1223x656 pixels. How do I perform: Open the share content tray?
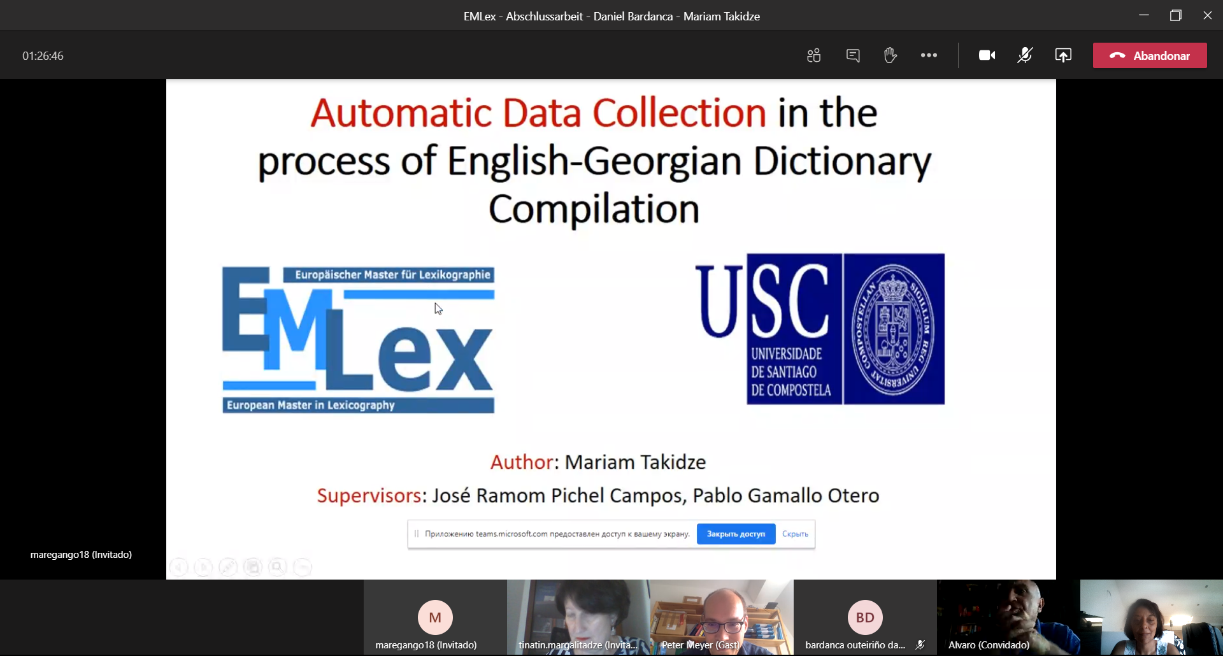click(x=1063, y=55)
